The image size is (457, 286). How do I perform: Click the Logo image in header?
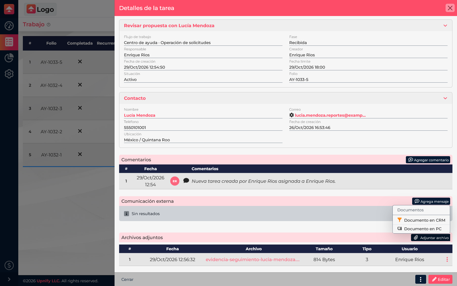click(x=40, y=9)
